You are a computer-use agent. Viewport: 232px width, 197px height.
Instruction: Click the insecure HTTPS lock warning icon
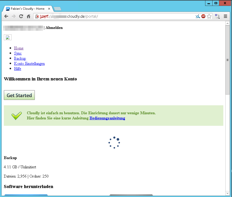pos(37,16)
